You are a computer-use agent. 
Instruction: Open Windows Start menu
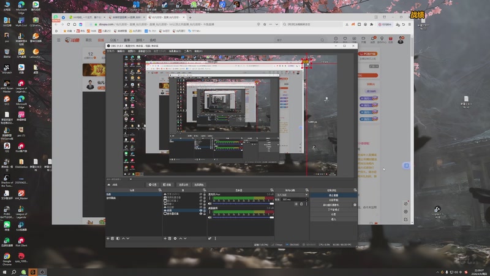4,272
